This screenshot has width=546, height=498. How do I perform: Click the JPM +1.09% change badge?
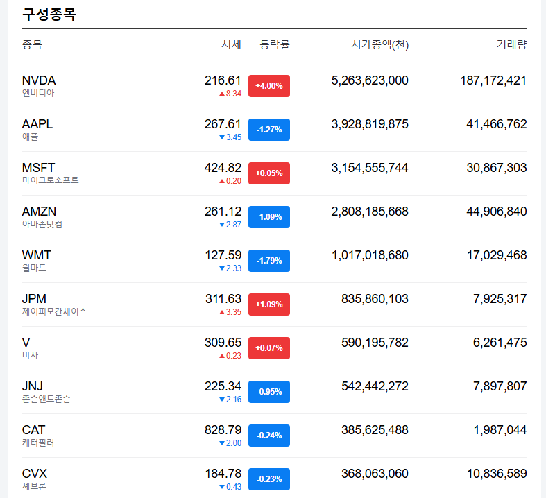268,304
